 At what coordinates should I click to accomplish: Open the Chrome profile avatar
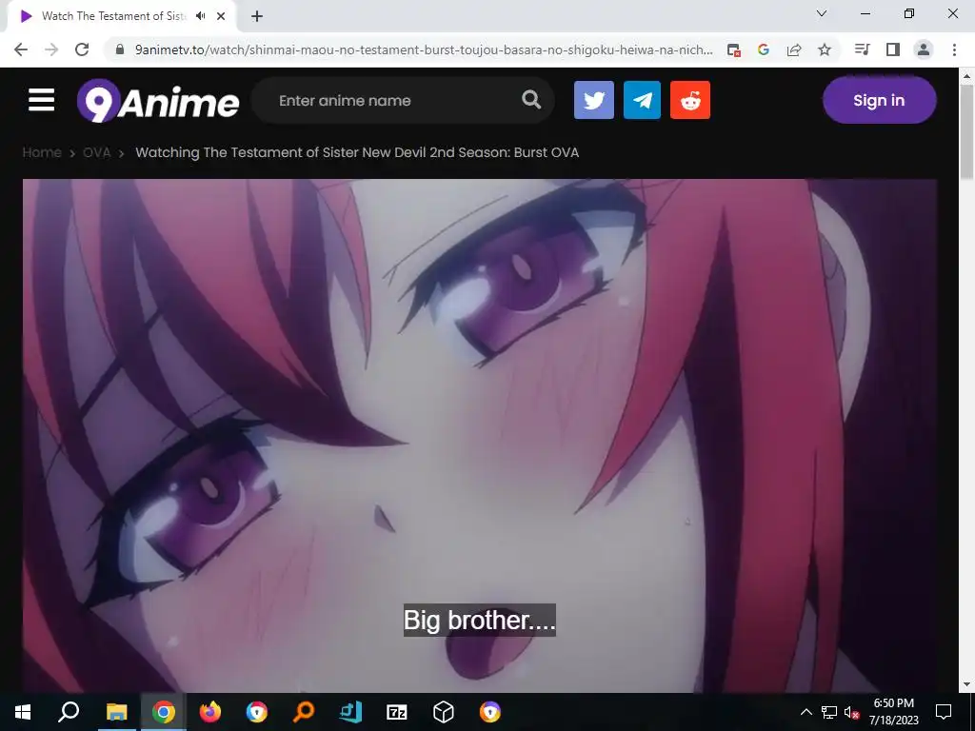pyautogui.click(x=924, y=49)
